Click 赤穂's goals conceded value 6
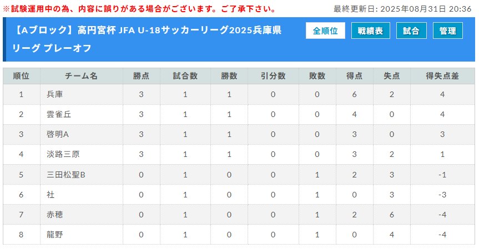Image resolution: width=479 pixels, height=249 pixels. [392, 215]
